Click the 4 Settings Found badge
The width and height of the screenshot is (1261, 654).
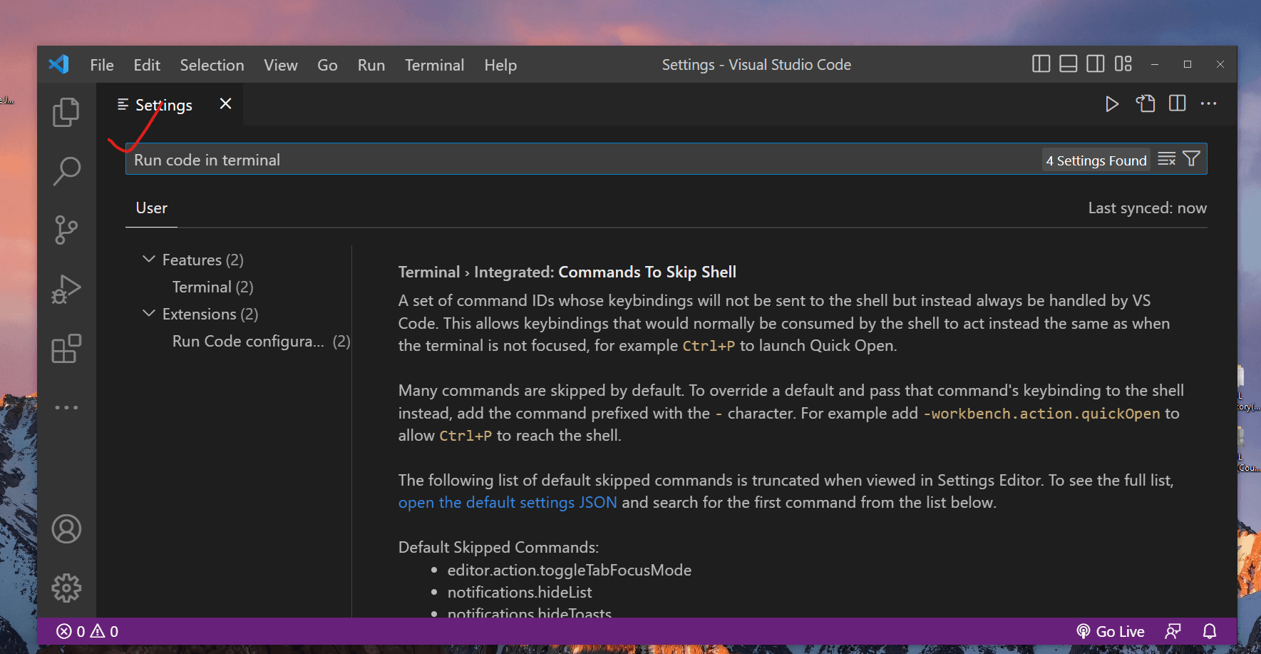point(1096,160)
